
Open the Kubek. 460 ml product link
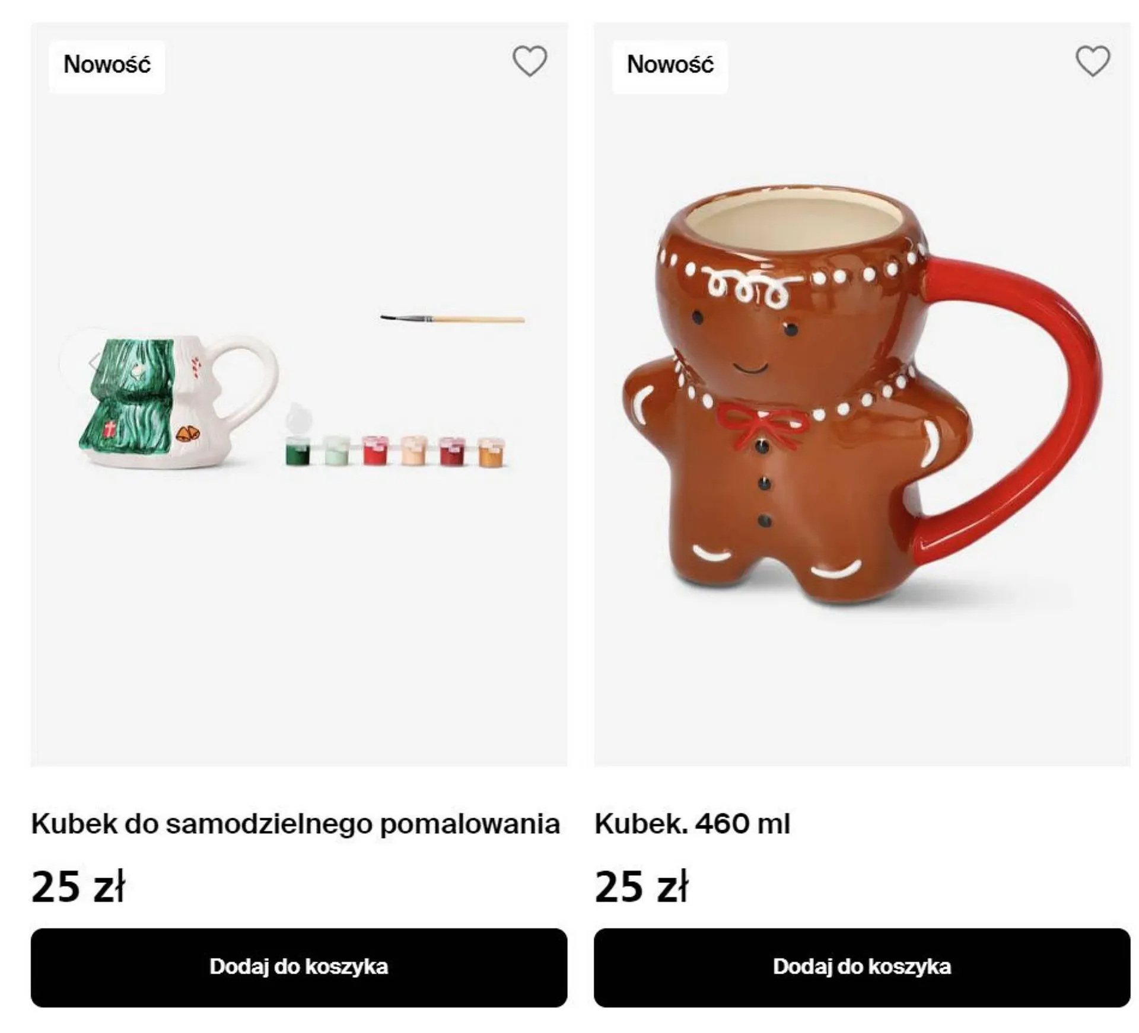(x=692, y=824)
